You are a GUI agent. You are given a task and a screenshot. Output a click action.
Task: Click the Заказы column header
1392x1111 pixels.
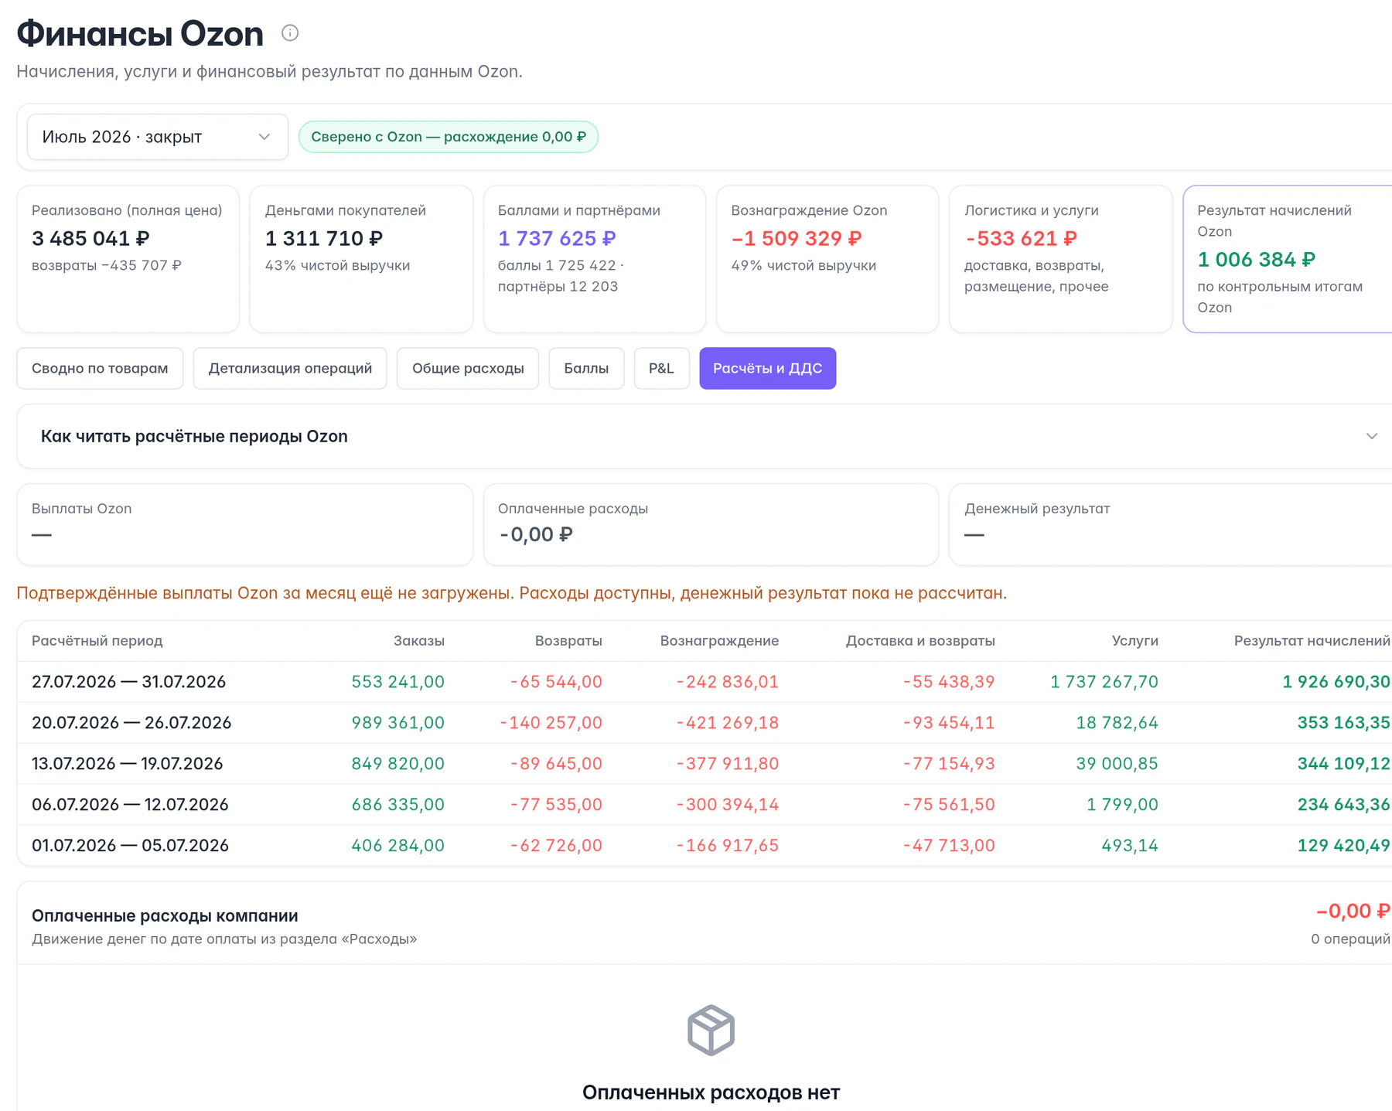[419, 641]
